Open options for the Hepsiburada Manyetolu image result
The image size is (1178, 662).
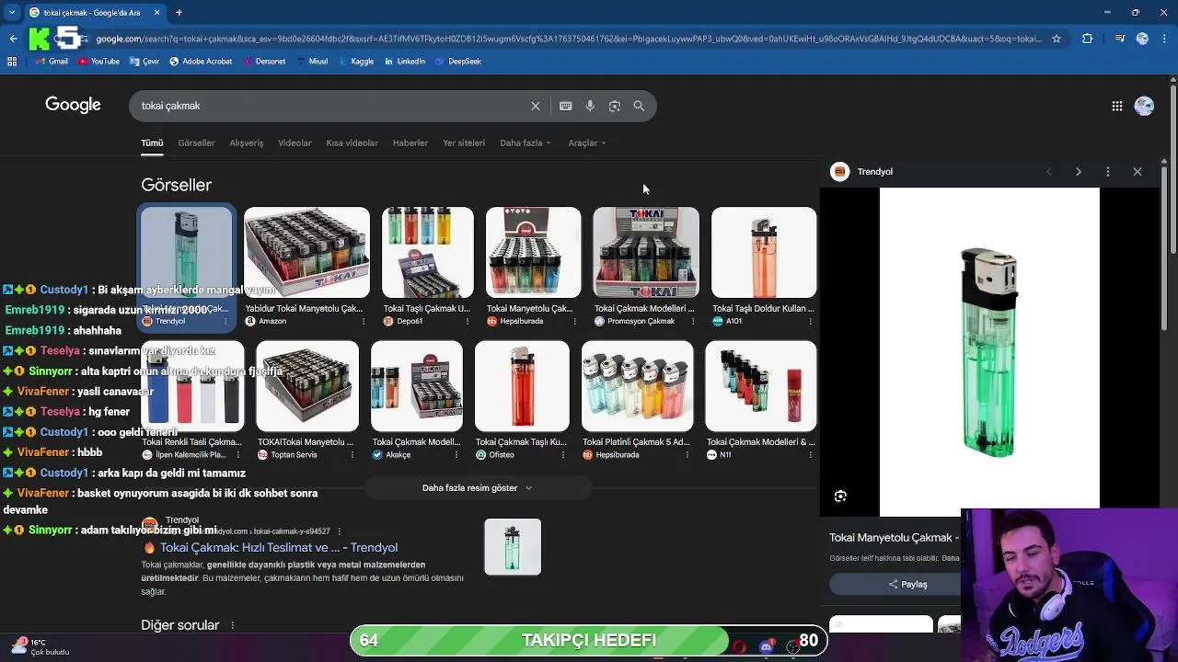tap(575, 322)
